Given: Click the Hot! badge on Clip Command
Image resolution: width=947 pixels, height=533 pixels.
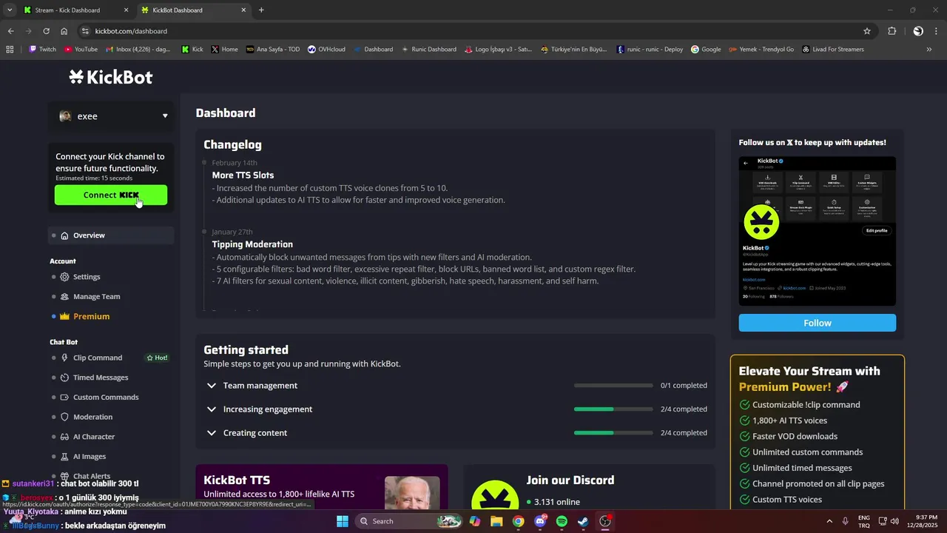Looking at the screenshot, I should (x=157, y=358).
